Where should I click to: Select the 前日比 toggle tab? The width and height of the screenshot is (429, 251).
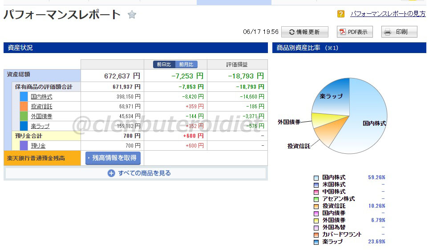click(x=164, y=64)
